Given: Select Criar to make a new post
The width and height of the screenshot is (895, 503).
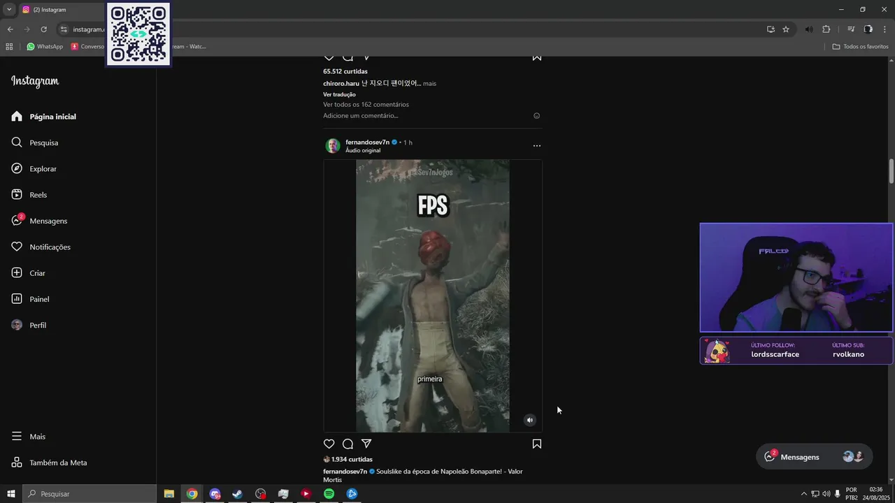Looking at the screenshot, I should click(x=28, y=273).
